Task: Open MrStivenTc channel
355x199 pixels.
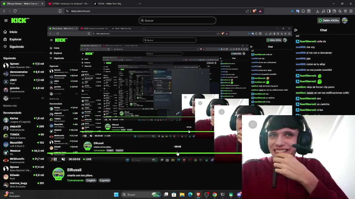Action: pyautogui.click(x=24, y=160)
